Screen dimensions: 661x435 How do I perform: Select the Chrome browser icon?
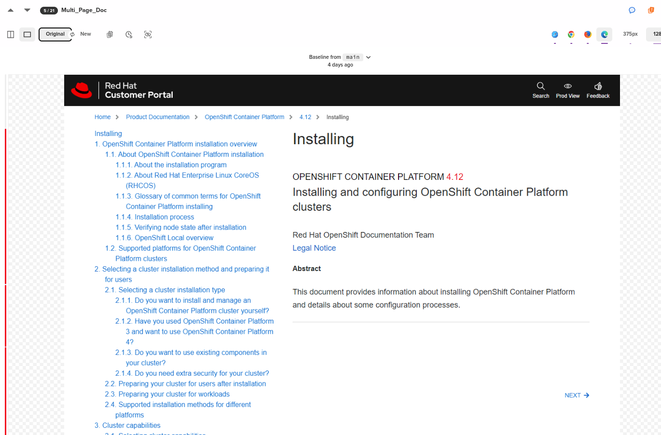(x=571, y=34)
